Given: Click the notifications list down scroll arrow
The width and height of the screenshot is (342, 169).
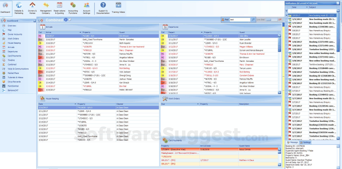Looking at the screenshot, I should (x=338, y=138).
